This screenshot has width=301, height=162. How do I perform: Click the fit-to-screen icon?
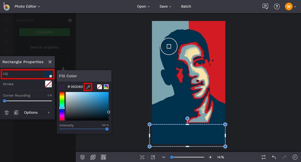pos(142,157)
